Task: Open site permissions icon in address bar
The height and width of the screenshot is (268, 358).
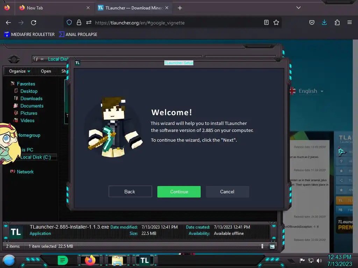Action: pos(89,22)
